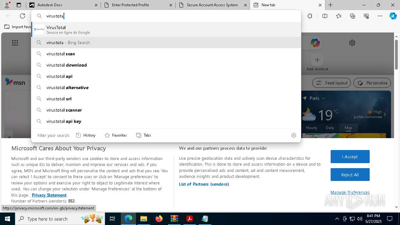The width and height of the screenshot is (400, 225).
Task: Click the page vertical scrollbar thumb
Action: (396, 54)
